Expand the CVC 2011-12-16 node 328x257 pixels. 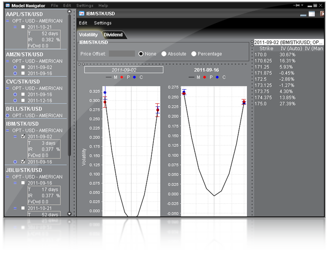point(15,100)
